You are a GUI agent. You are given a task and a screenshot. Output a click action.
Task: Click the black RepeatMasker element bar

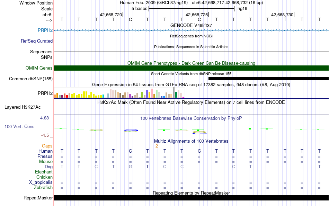coord(192,198)
